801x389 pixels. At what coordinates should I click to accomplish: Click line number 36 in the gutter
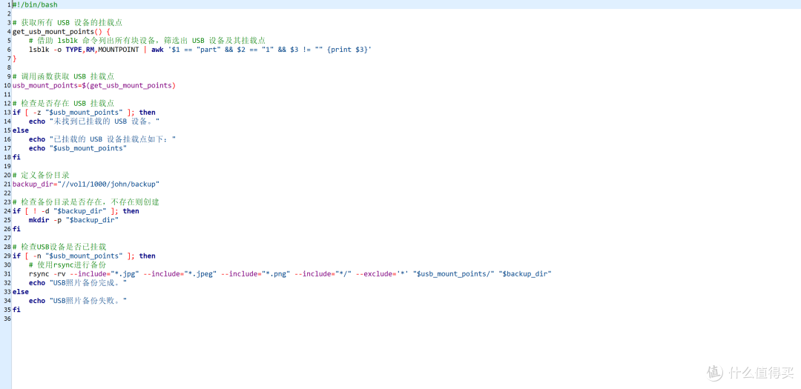(x=7, y=319)
